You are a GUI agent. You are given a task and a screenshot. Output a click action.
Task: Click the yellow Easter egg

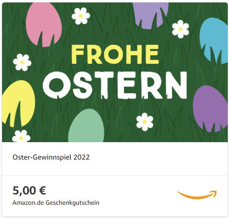18,103
